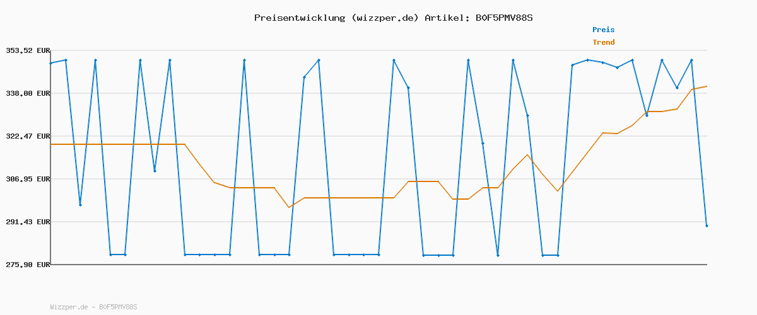The height and width of the screenshot is (315, 757).
Task: Select the 306.95 EUR axis label
Action: coord(27,179)
